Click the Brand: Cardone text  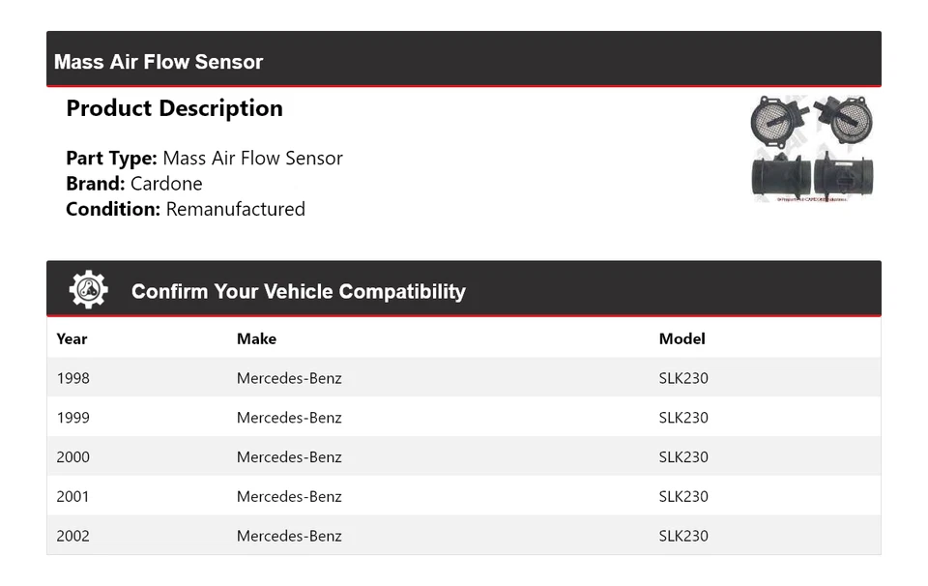134,184
